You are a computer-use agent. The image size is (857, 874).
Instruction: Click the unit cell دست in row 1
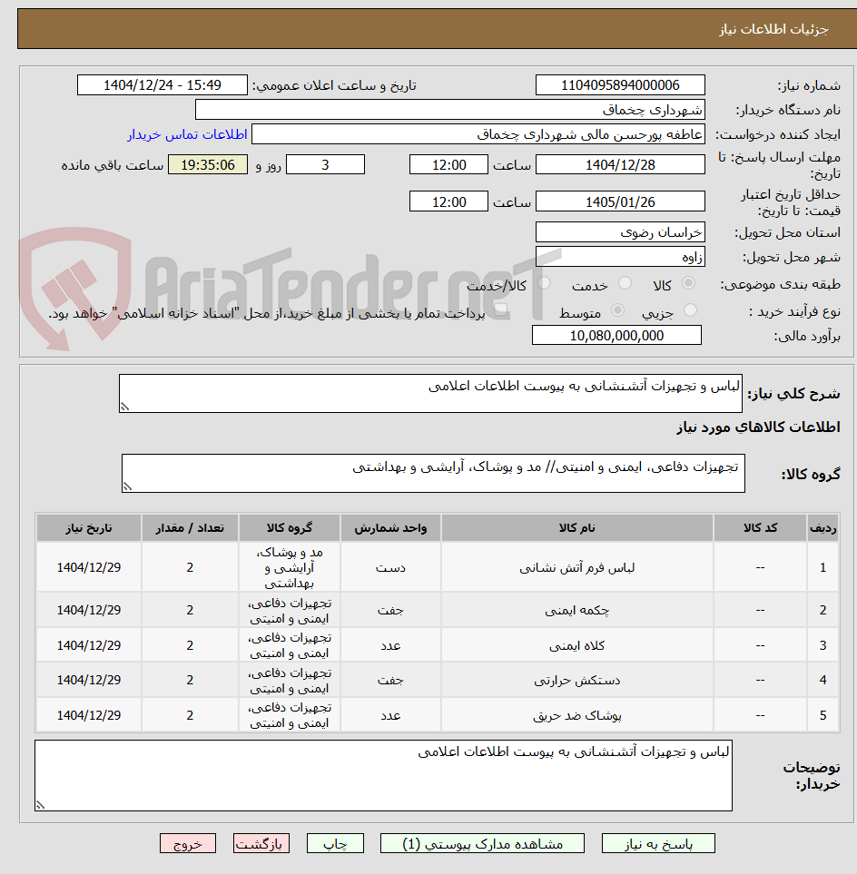click(390, 568)
